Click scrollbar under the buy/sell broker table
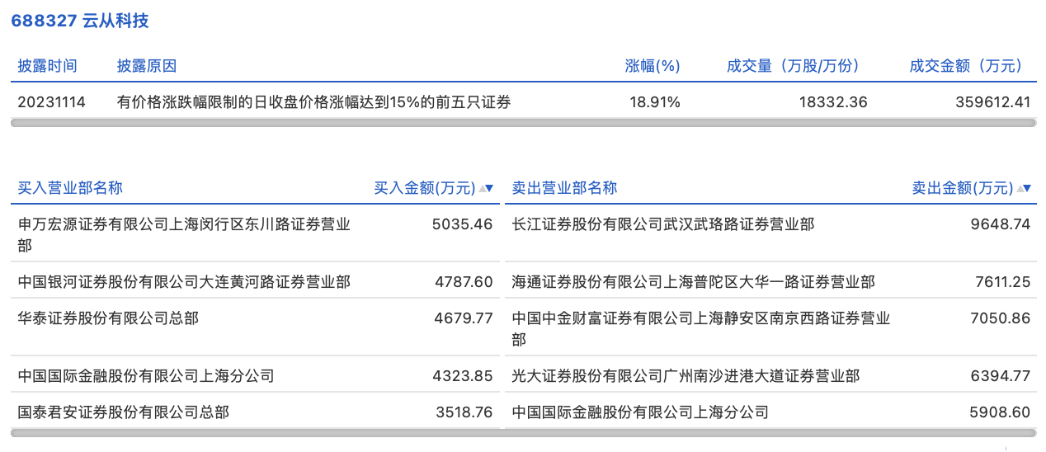This screenshot has height=452, width=1046. coord(523,432)
